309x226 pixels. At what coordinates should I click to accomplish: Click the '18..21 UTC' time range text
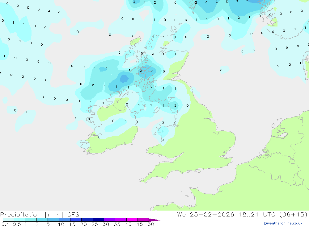(x=257, y=214)
